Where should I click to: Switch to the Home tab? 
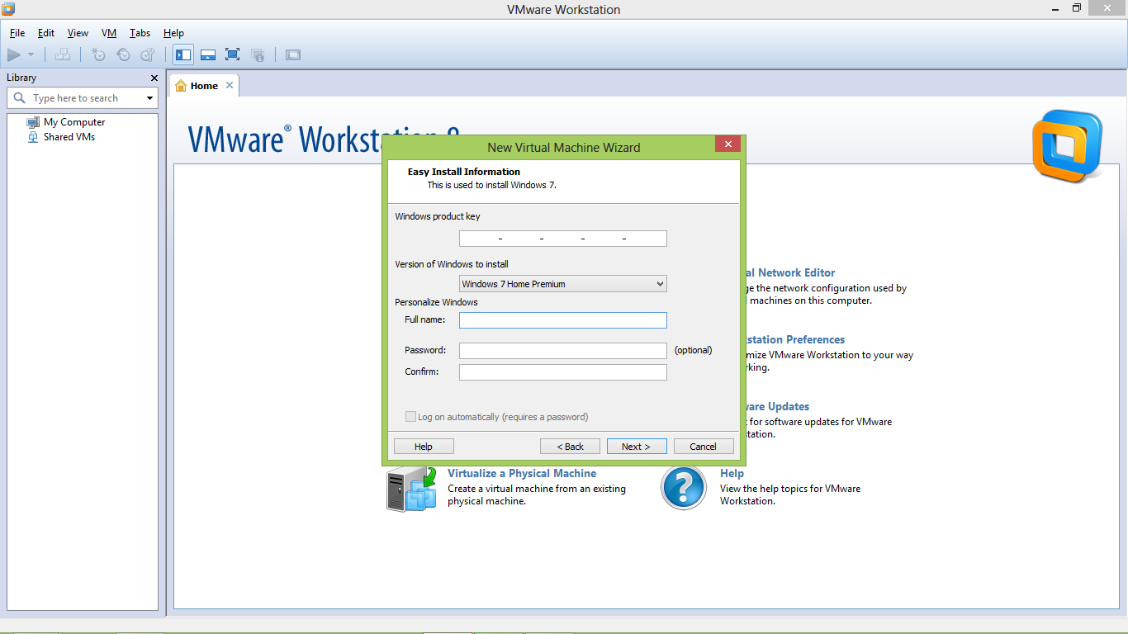[x=204, y=86]
